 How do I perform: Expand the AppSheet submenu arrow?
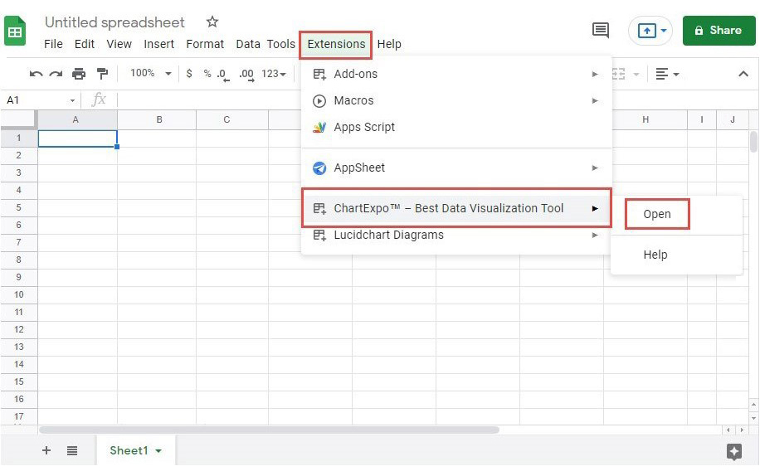595,168
